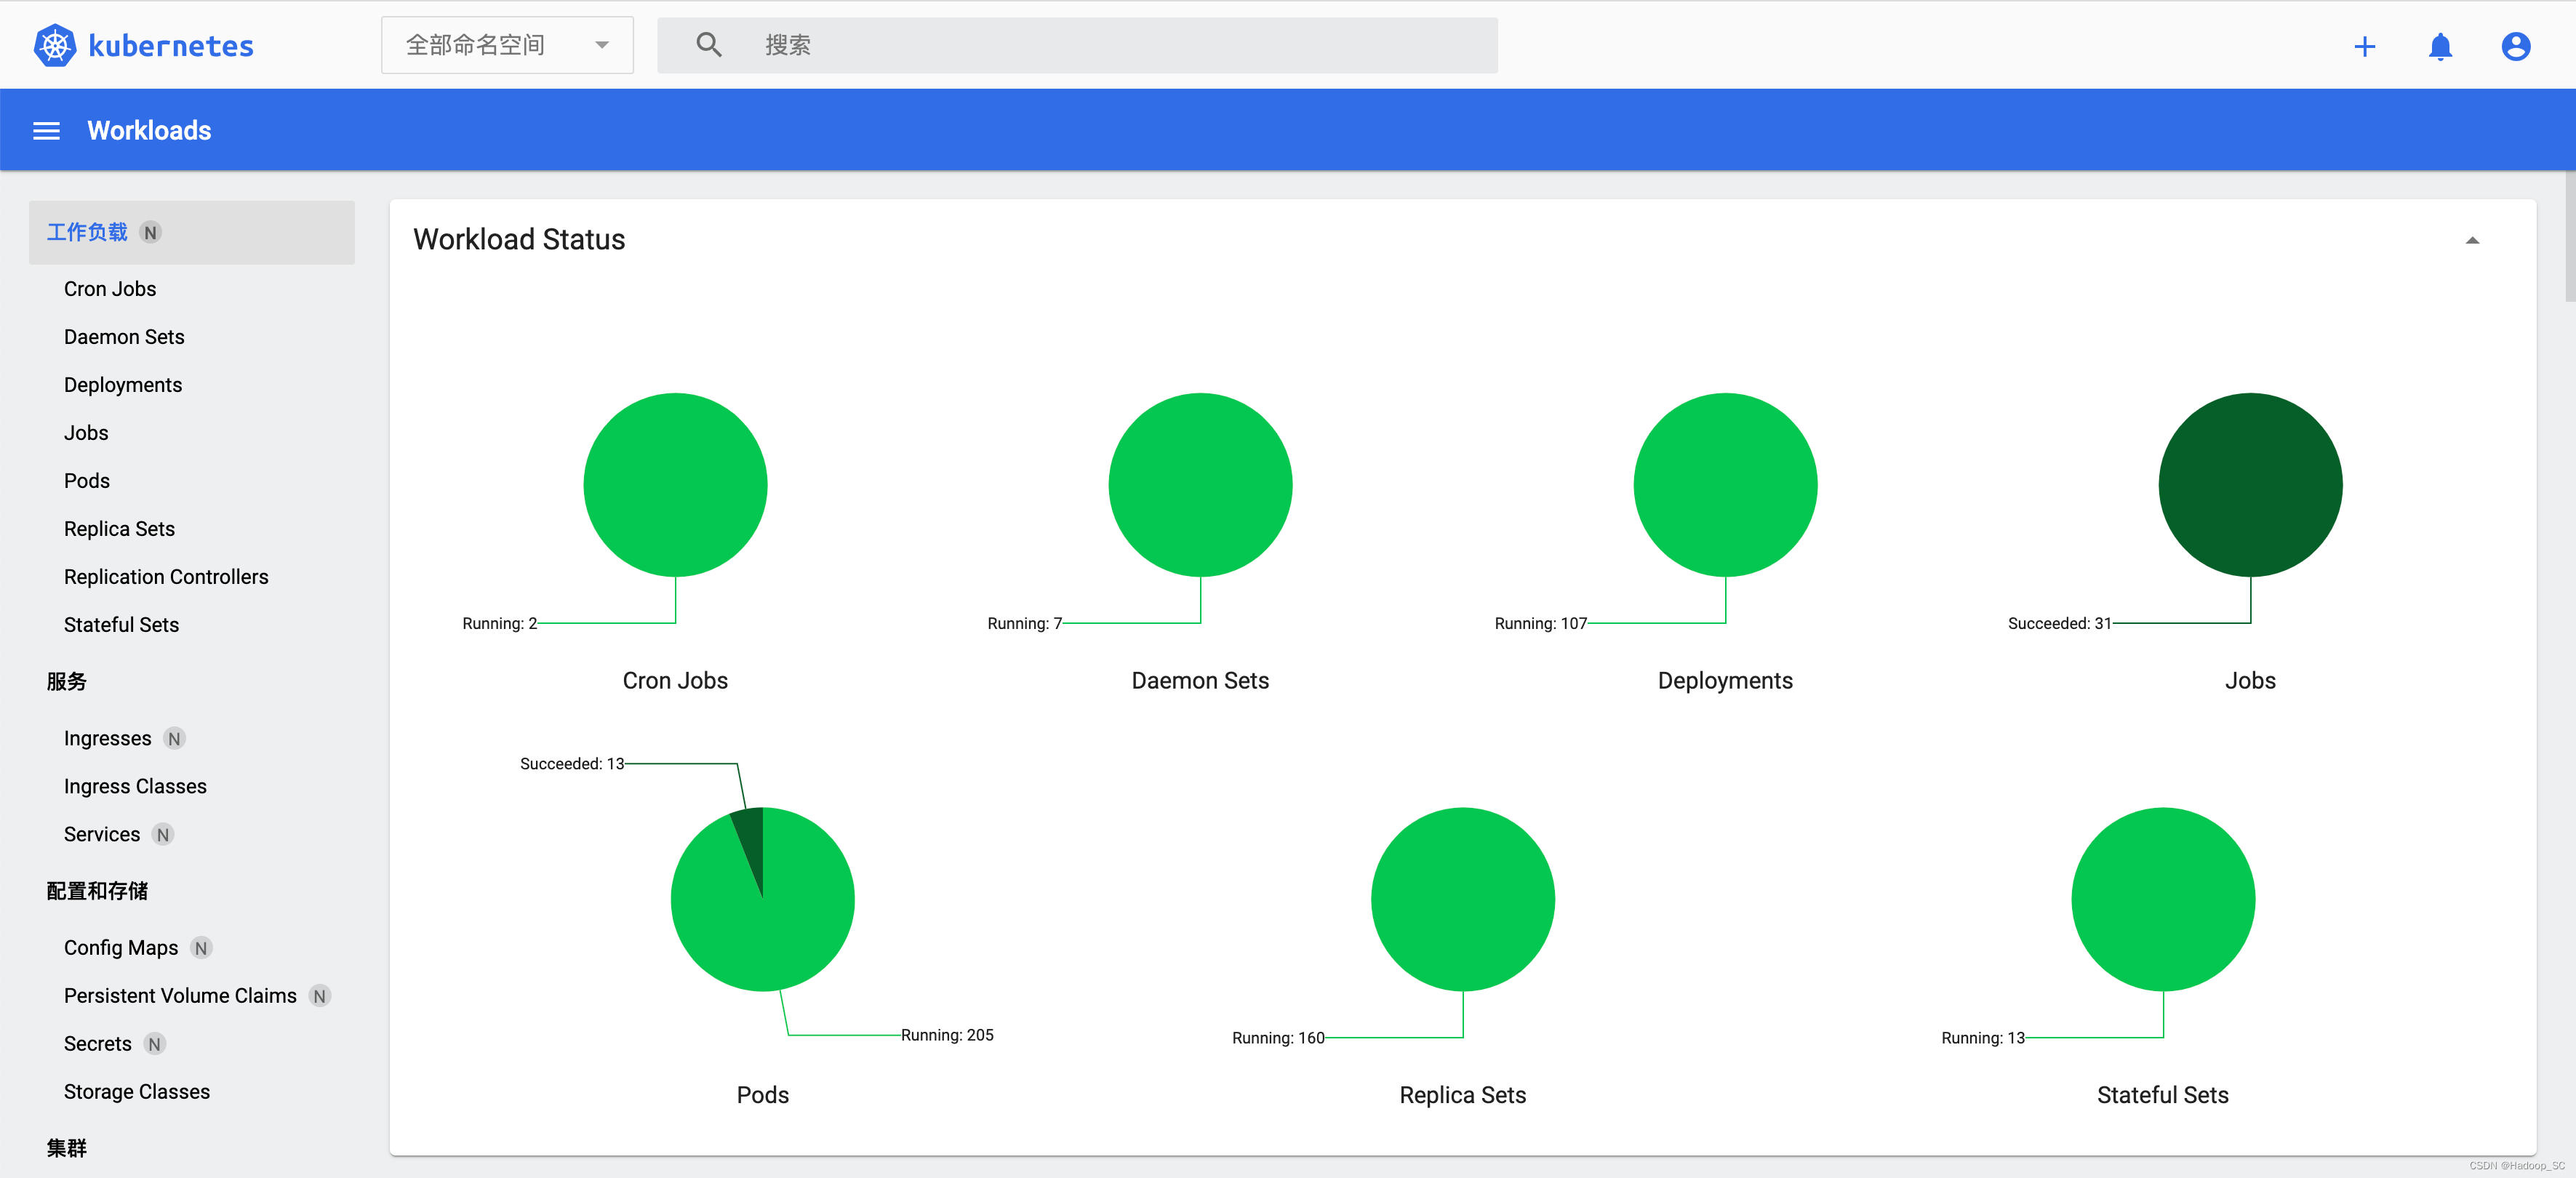Click the N badge next to Services
Screen dimensions: 2576x1178
(x=163, y=834)
